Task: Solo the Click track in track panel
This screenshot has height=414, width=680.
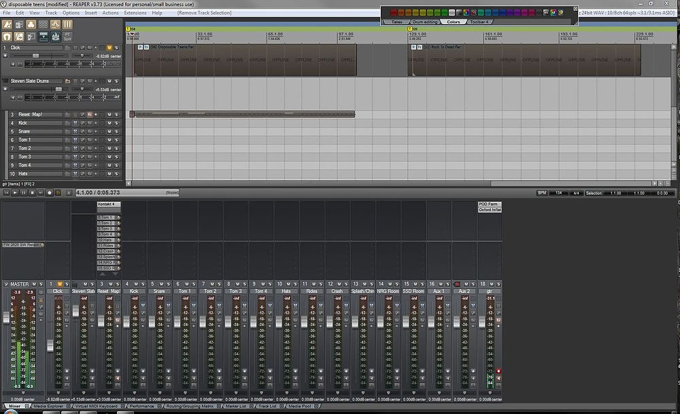Action: click(116, 48)
